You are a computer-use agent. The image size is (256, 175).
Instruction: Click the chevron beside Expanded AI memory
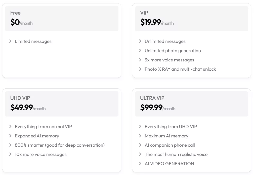[11, 136]
